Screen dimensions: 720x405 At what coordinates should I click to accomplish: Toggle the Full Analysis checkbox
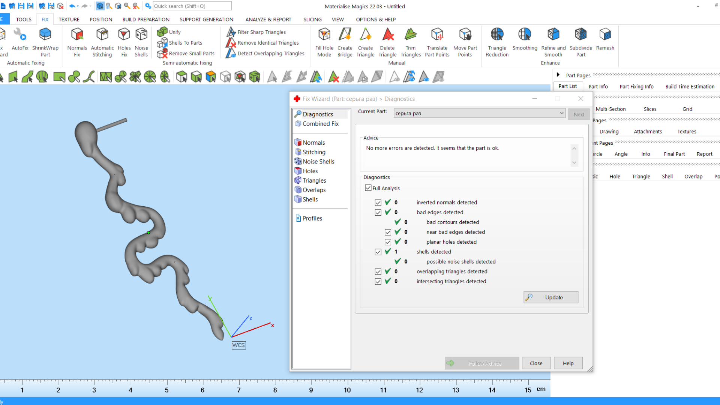368,188
